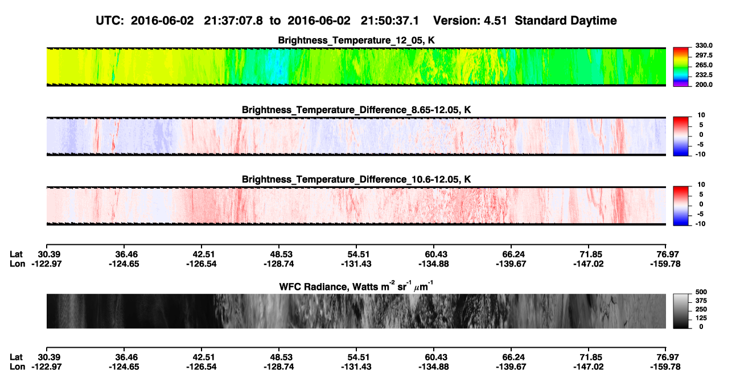Click the upper axis latitude label 60.43

[x=434, y=255]
